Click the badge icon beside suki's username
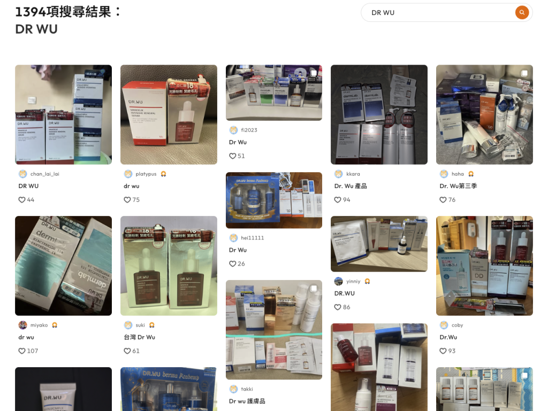Screen dimensions: 548x411 pos(151,325)
